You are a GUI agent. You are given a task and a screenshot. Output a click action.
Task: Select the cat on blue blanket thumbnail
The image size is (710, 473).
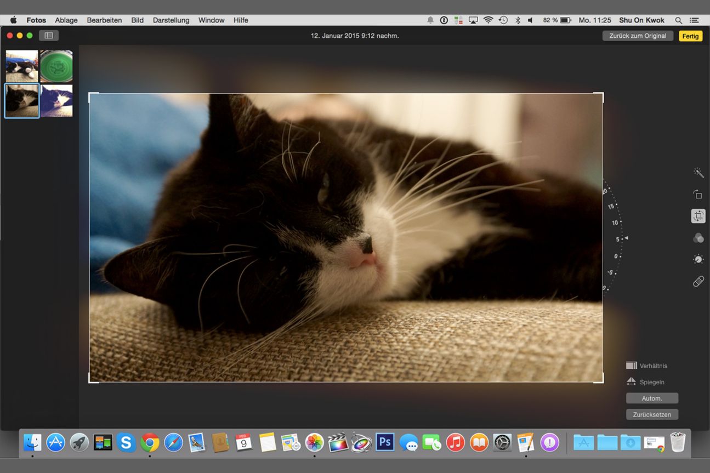[22, 66]
